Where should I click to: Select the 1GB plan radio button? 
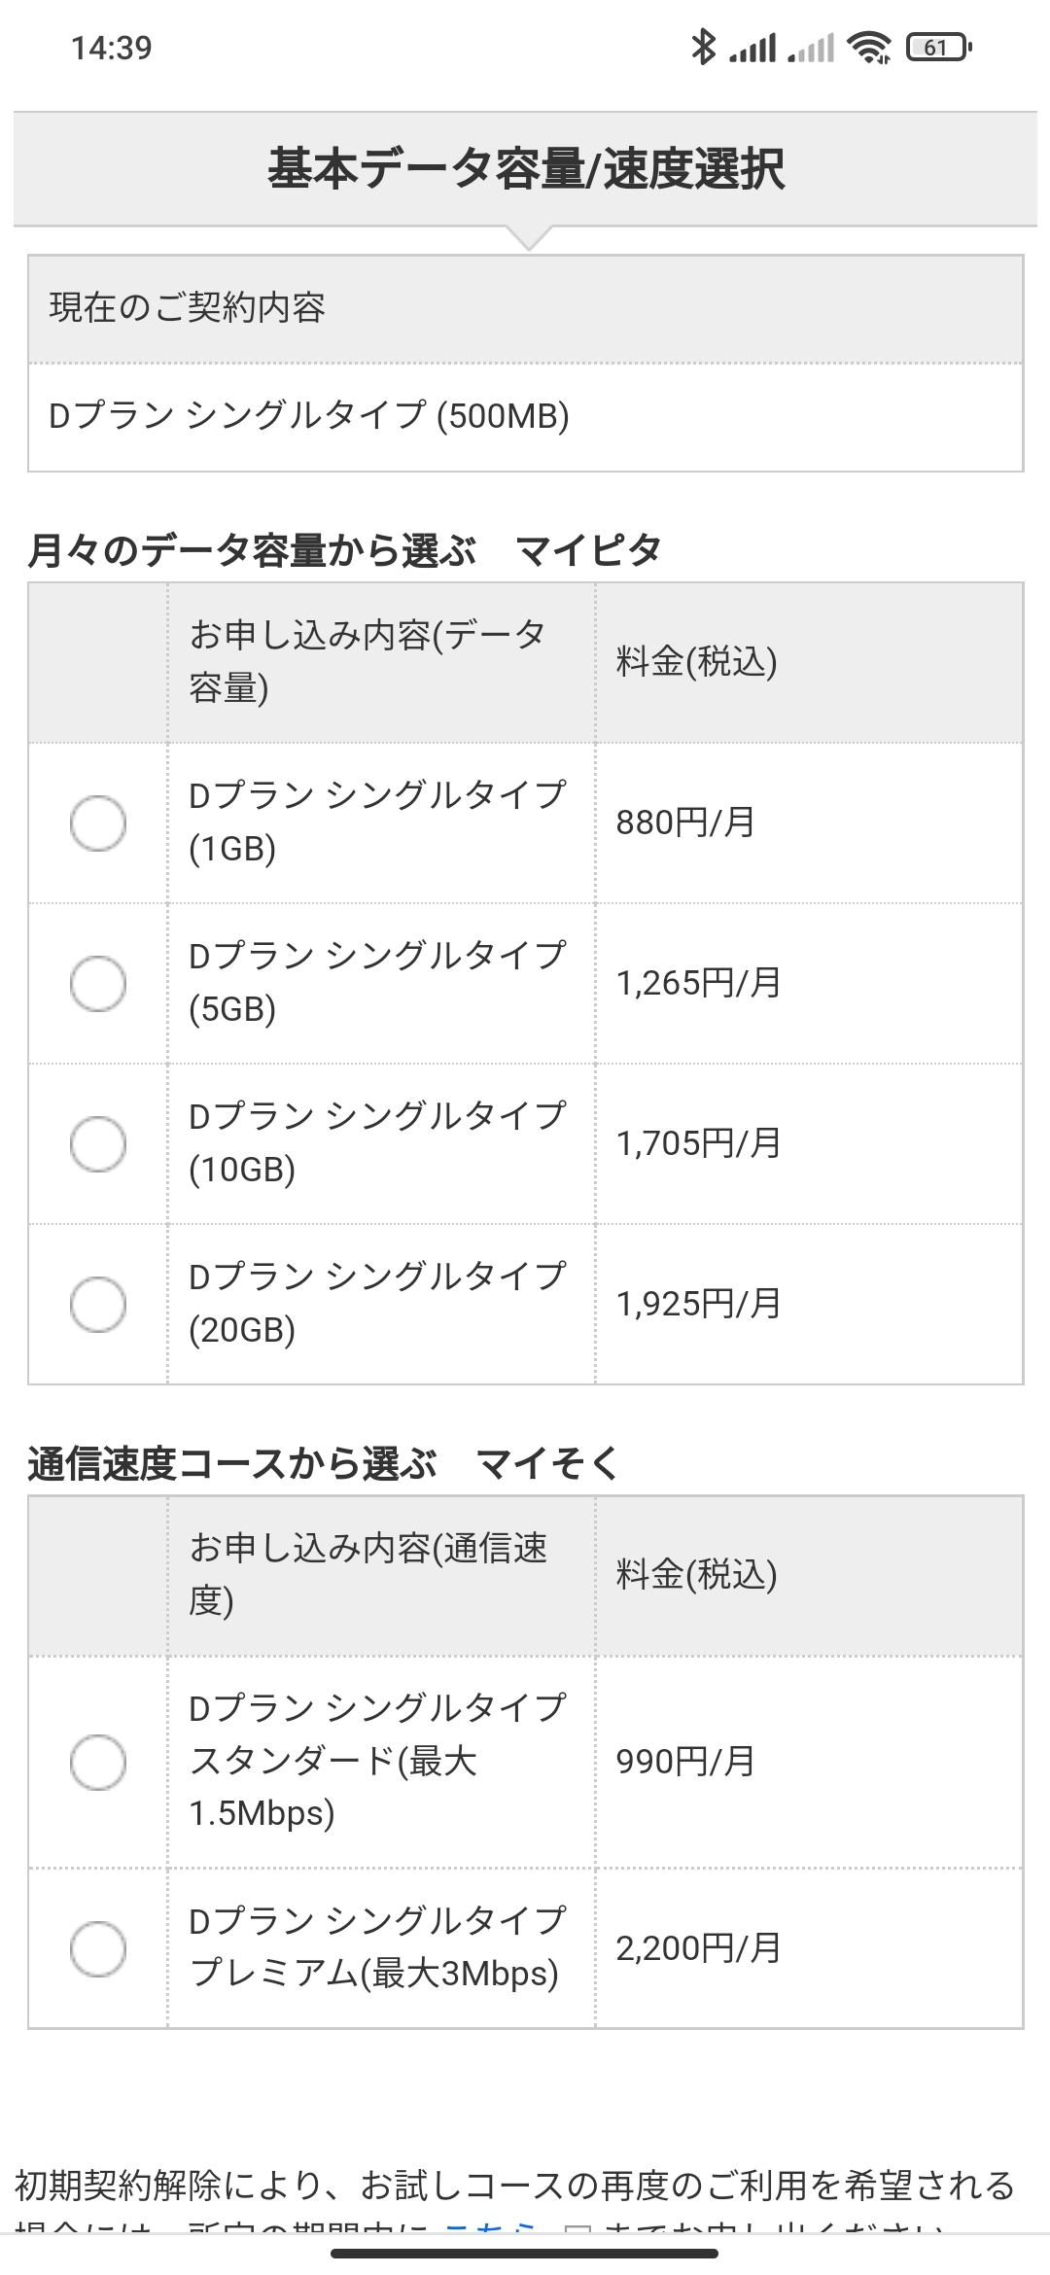[98, 823]
